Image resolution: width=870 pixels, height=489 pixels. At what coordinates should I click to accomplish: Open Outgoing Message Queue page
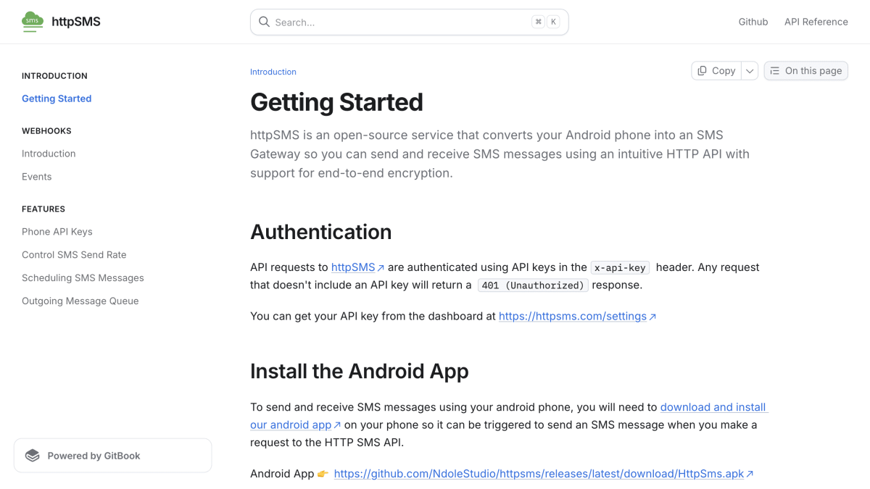click(x=80, y=301)
